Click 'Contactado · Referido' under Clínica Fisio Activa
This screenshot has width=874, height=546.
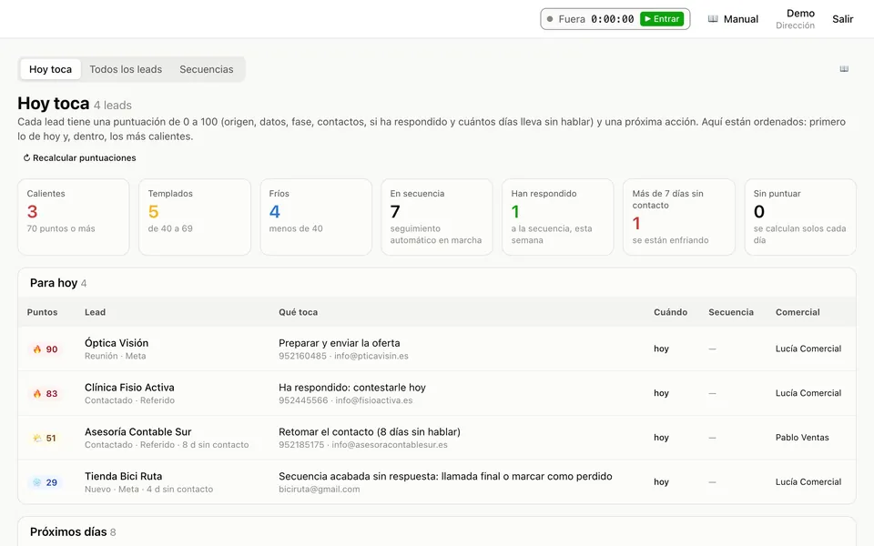pos(129,400)
